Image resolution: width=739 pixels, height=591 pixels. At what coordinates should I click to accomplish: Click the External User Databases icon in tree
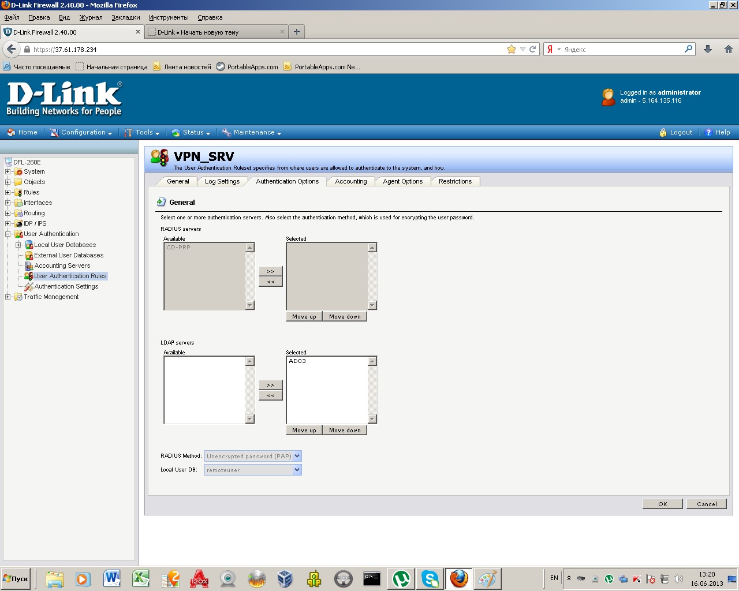click(29, 256)
